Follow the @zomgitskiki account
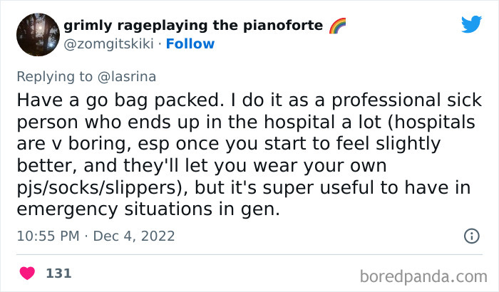The width and height of the screenshot is (499, 292). (x=190, y=43)
